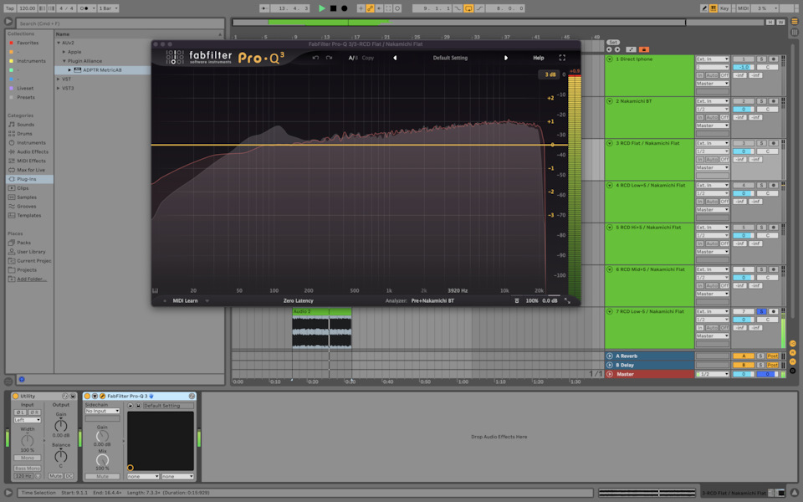Arm recording on track 2 Nakamichi BT
803x502 pixels.
(774, 101)
